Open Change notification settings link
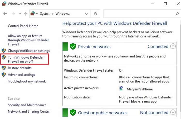Viewport: 181px width, 119px height. pyautogui.click(x=29, y=51)
